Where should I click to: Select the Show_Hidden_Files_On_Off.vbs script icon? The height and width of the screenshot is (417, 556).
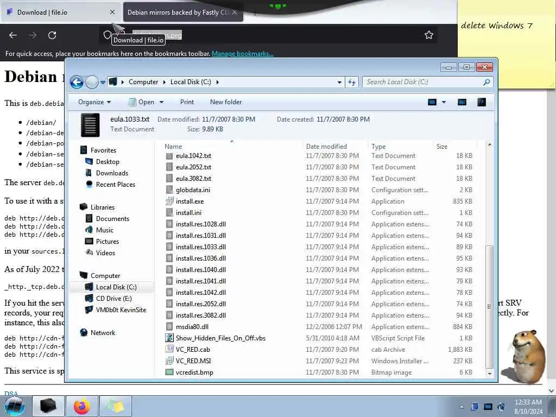pos(169,338)
